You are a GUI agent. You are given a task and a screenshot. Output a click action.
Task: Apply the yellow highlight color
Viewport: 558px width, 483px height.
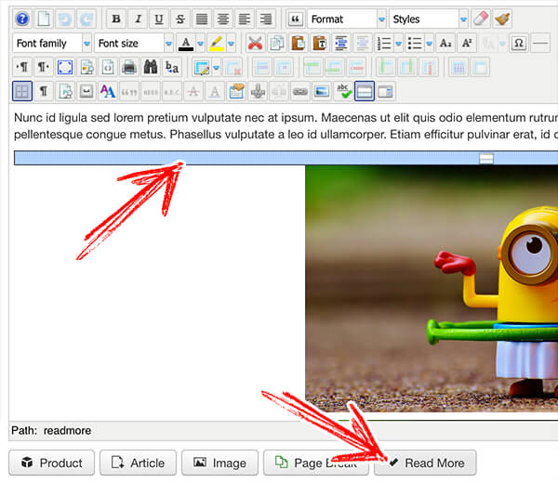point(217,44)
